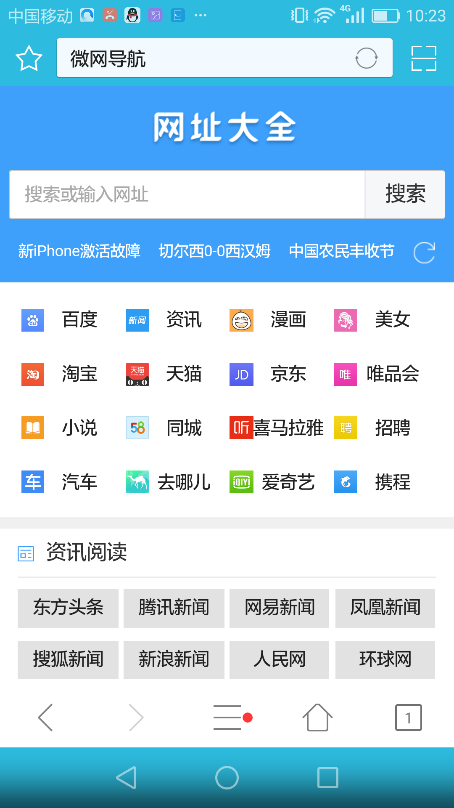Tap the bookmark star icon
This screenshot has height=808, width=454.
point(29,58)
